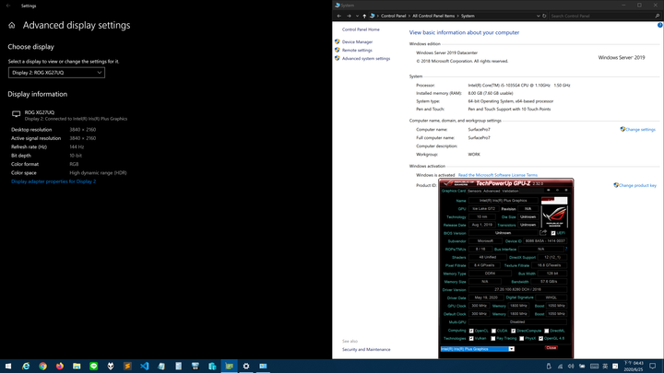Select All Control Panel Items breadcrumb
Screen dimensions: 664x373
[433, 16]
